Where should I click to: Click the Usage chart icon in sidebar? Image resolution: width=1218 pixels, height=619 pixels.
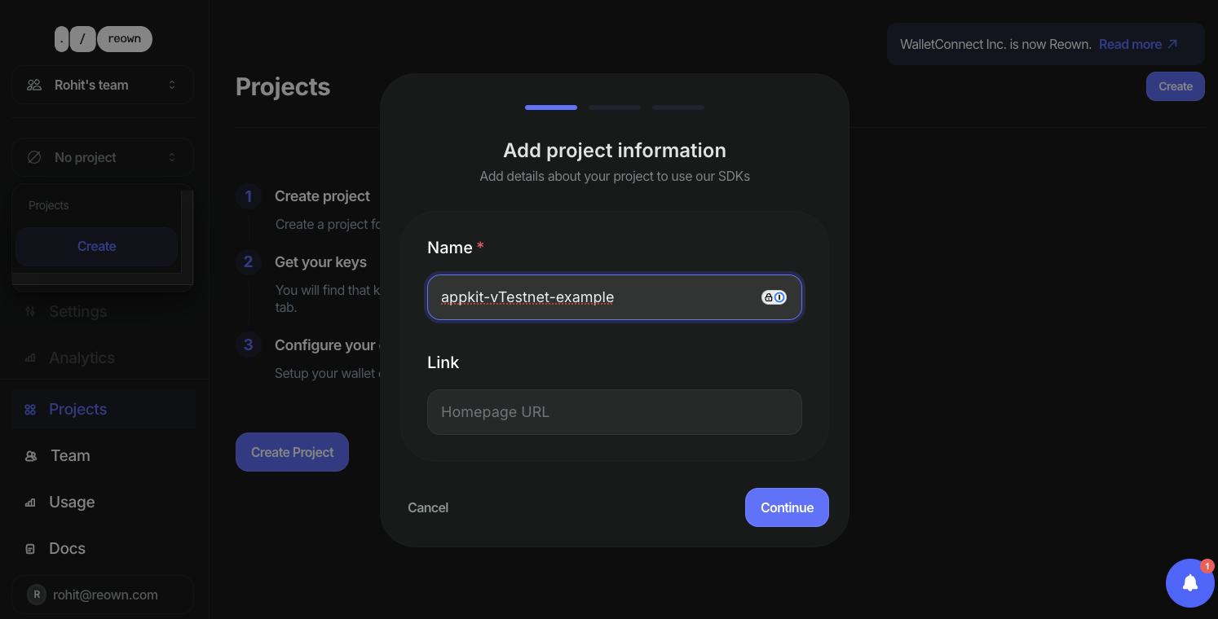30,503
